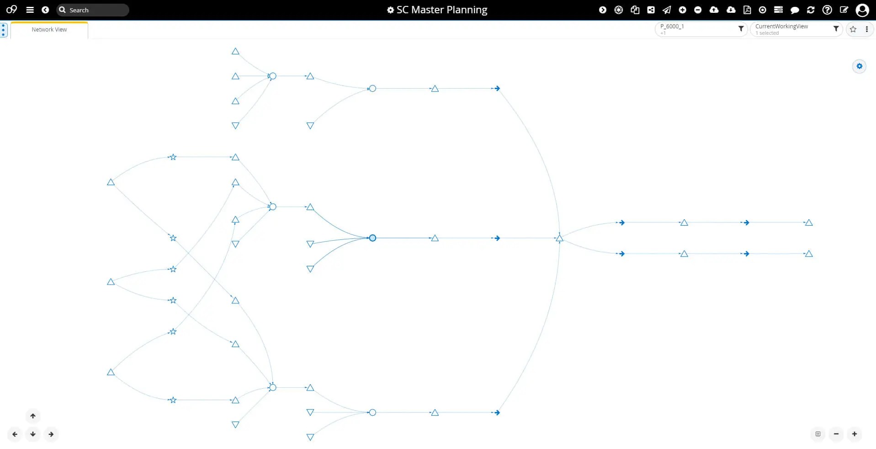Focus the Search input field
This screenshot has height=449, width=876.
(93, 10)
